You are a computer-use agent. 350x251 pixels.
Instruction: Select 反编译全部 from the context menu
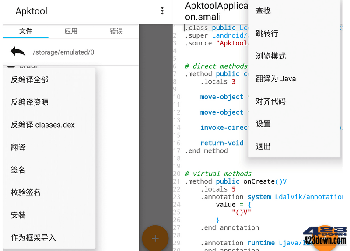[30, 80]
